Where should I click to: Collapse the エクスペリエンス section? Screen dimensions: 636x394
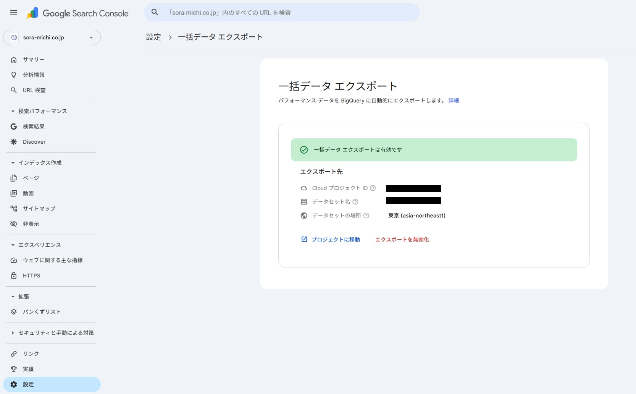(13, 245)
